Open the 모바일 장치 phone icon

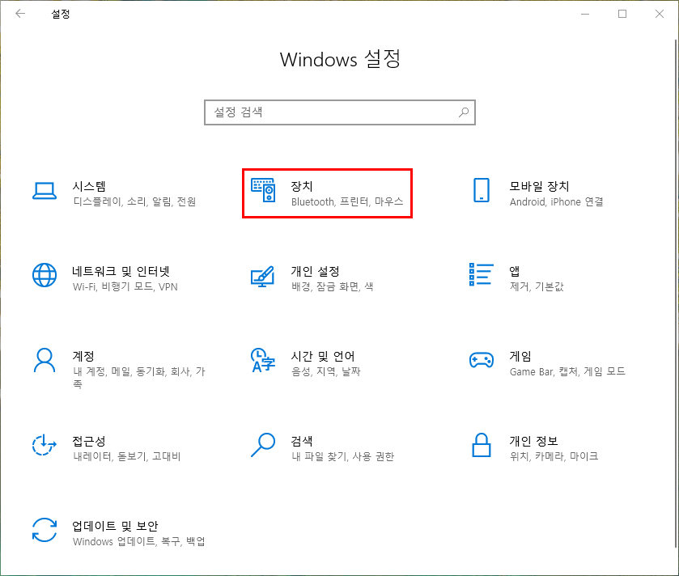481,190
